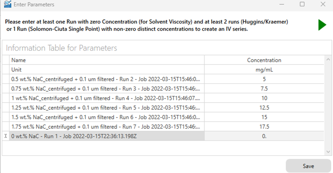Click the zero concentration cell for Run 1
The width and height of the screenshot is (333, 173).
[264, 136]
